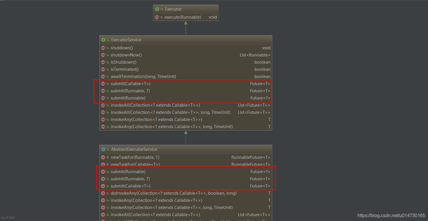Screen dimensions: 428x221
Task: Click method icon of AbstractExecutorService invokeAll(Collection) row
Action: [x=103, y=215]
